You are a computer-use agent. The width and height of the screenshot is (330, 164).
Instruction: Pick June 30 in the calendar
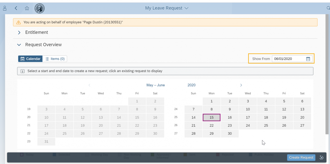(230, 134)
